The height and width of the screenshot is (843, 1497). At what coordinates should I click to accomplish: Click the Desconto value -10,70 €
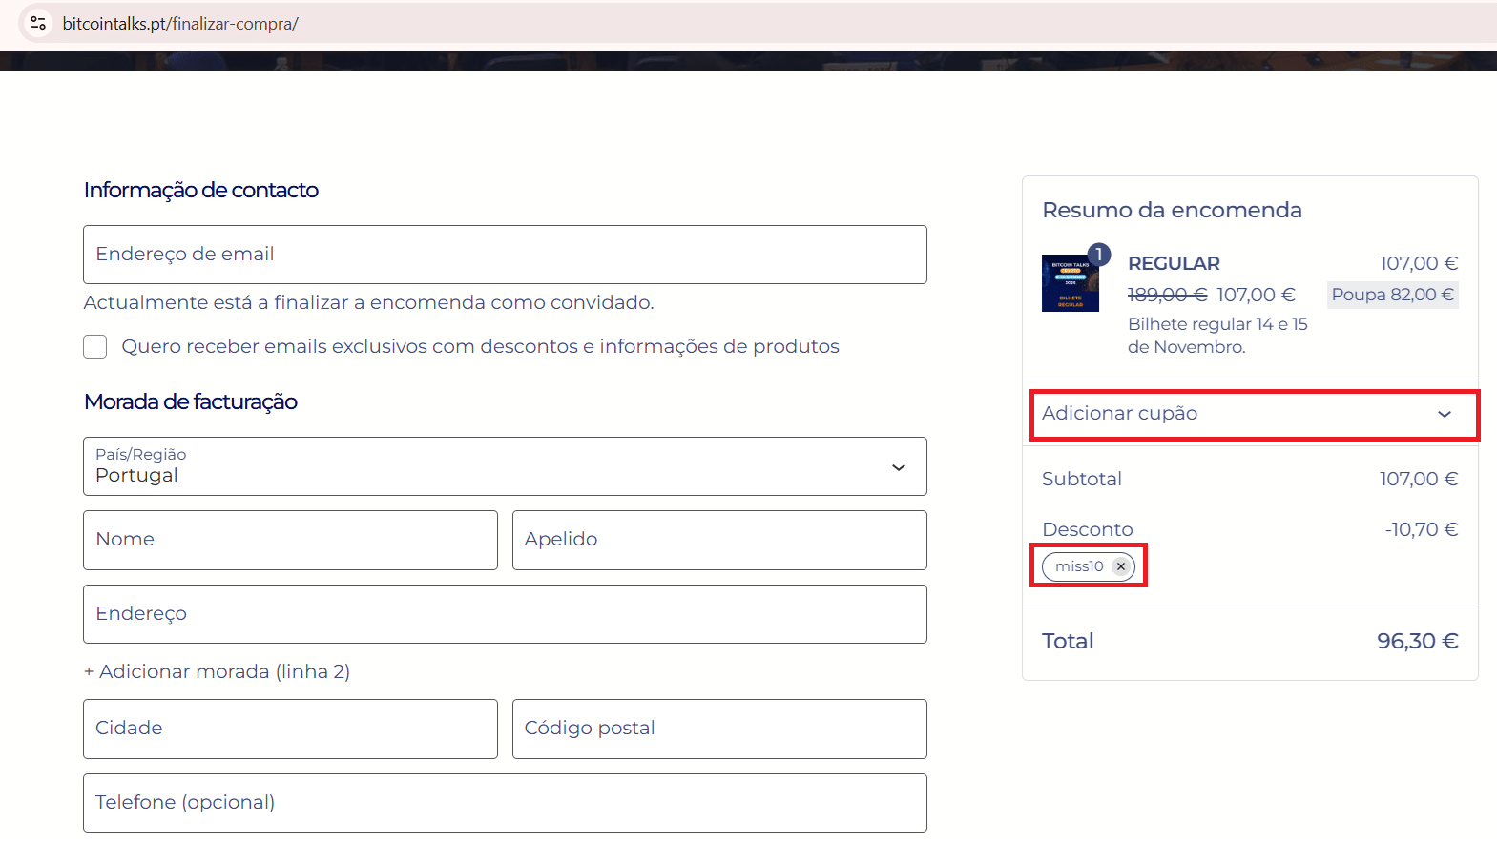pyautogui.click(x=1422, y=529)
